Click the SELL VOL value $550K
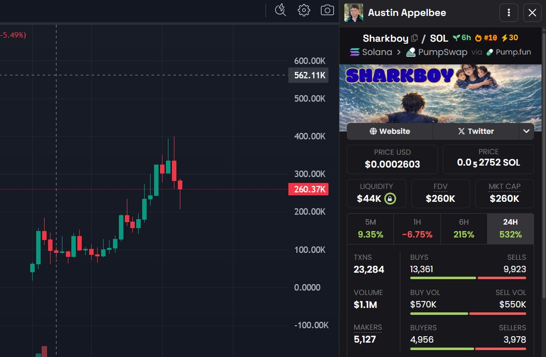Viewport: 546px width, 357px height. (513, 304)
